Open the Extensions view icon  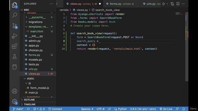pos(15,46)
